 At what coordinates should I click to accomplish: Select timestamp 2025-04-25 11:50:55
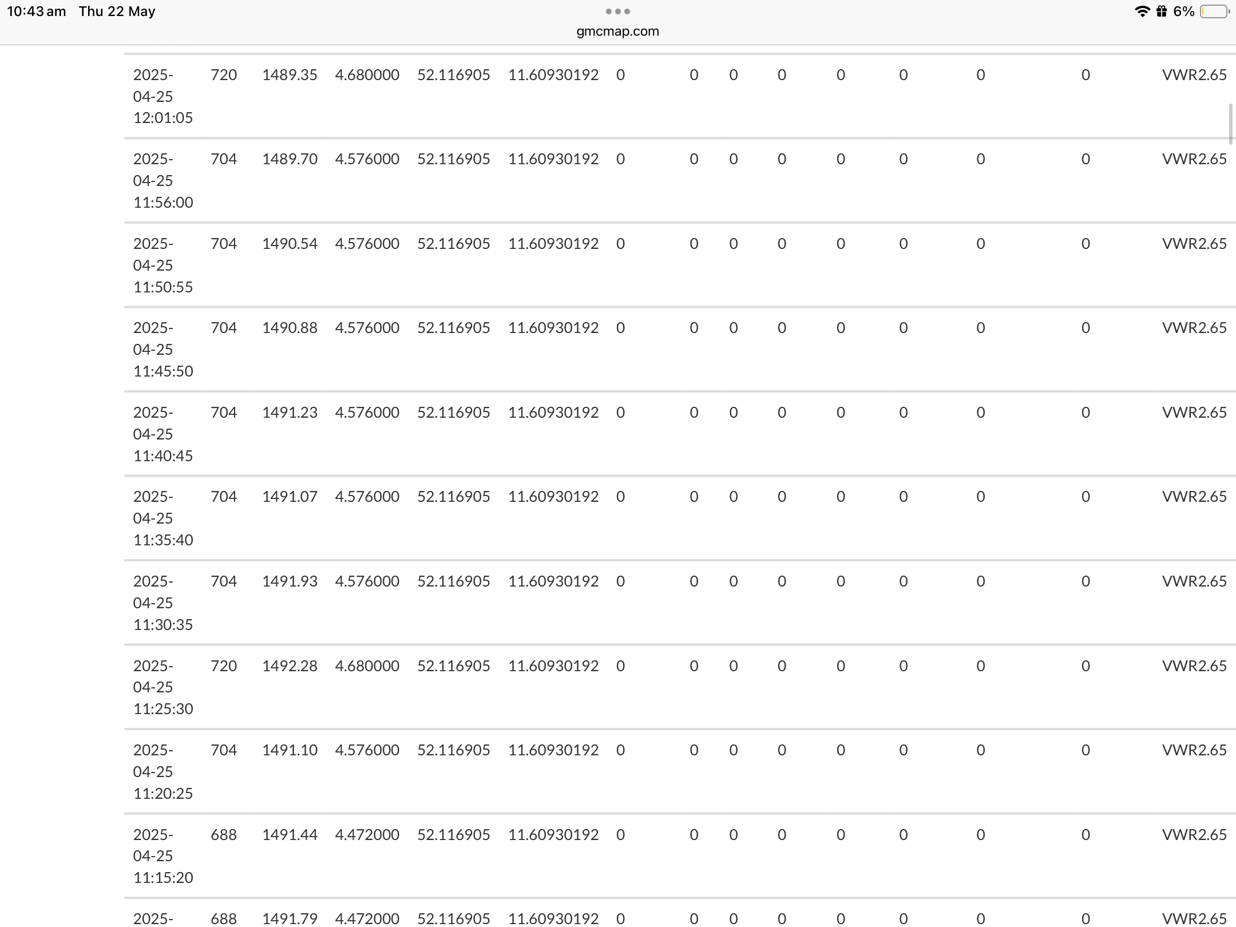(163, 265)
